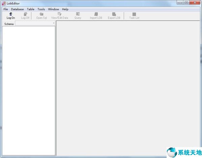
Task: Open the Window menu
Action: (54, 9)
